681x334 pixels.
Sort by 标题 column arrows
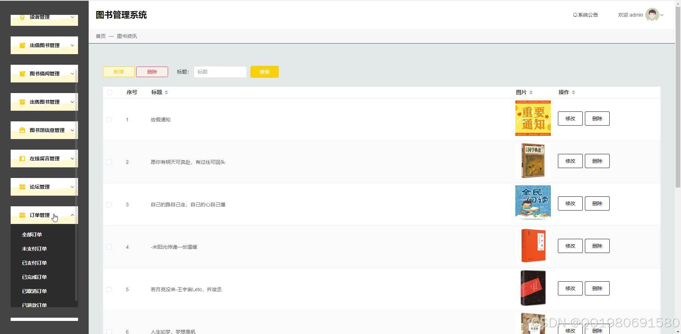click(x=166, y=92)
